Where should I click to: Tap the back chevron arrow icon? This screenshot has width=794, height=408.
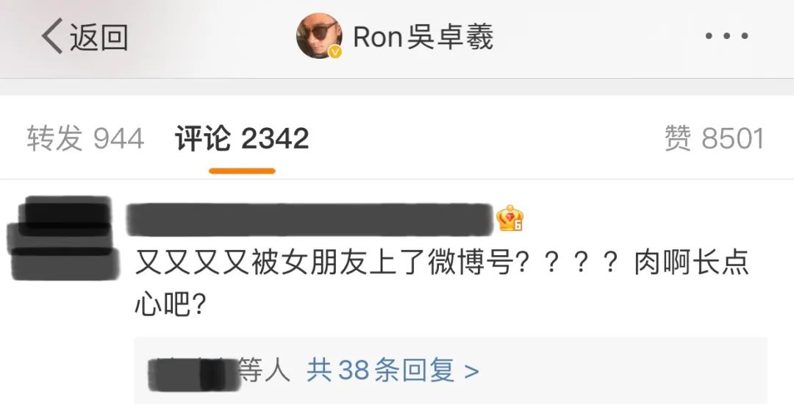coord(52,36)
